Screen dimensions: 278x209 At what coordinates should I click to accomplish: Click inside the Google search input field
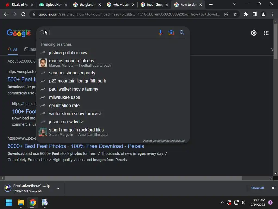point(103,33)
